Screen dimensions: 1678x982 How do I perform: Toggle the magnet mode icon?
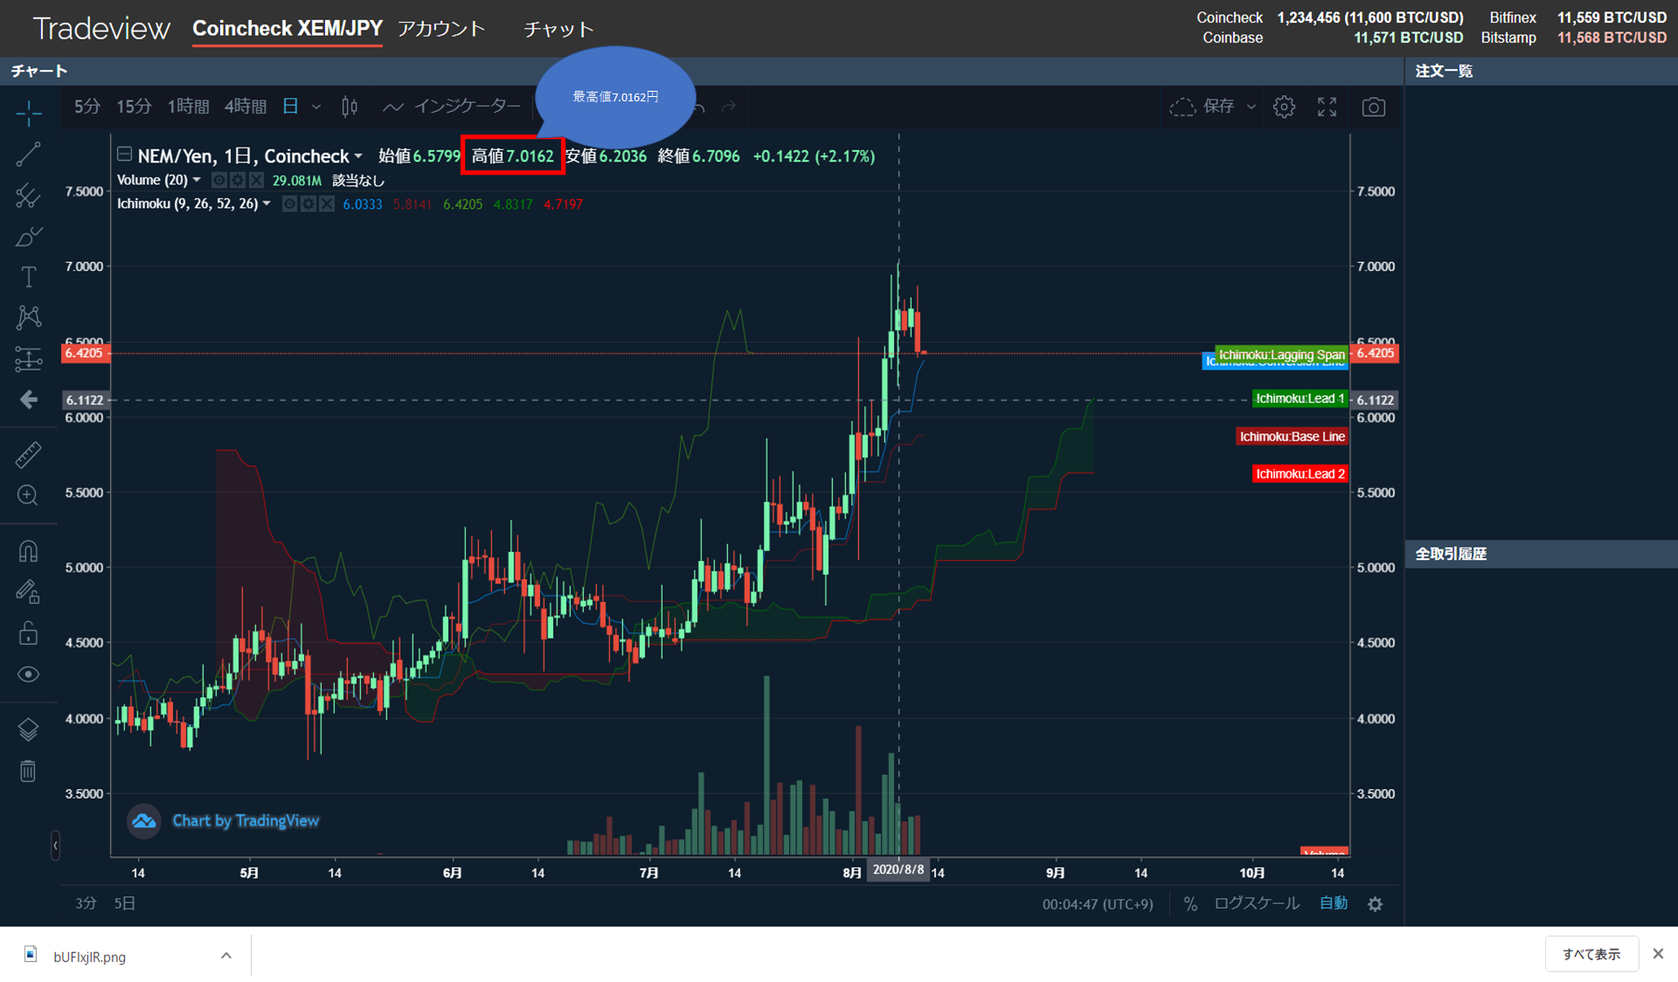(28, 551)
